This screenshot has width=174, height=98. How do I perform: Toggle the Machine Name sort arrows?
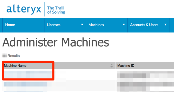point(112,66)
